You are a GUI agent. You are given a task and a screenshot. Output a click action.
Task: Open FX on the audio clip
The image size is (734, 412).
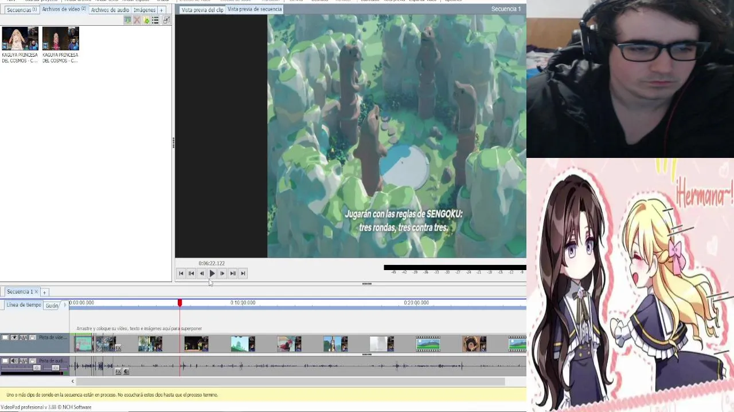(x=118, y=371)
